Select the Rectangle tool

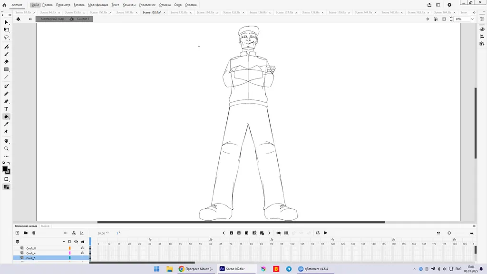tap(7, 69)
